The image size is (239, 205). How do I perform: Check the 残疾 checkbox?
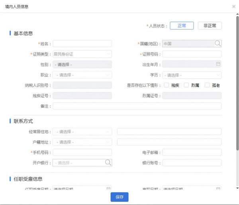click(166, 85)
